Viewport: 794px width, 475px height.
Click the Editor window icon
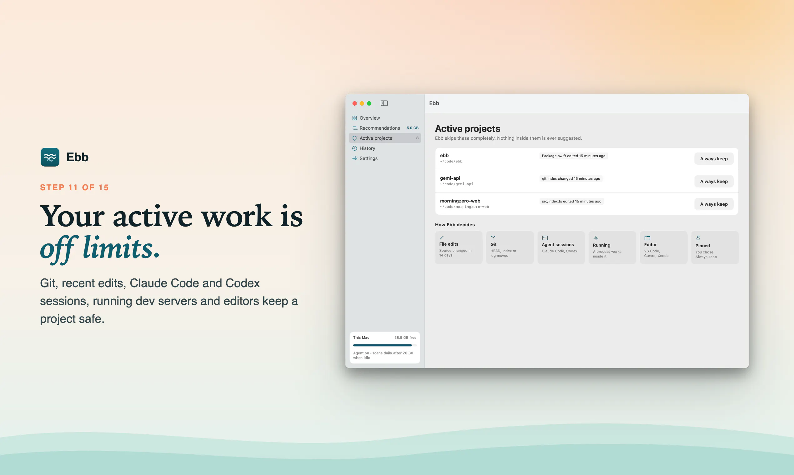[647, 238]
